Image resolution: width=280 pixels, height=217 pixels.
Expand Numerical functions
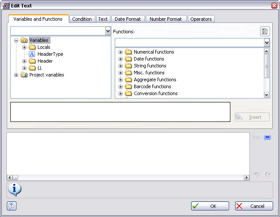click(x=120, y=52)
